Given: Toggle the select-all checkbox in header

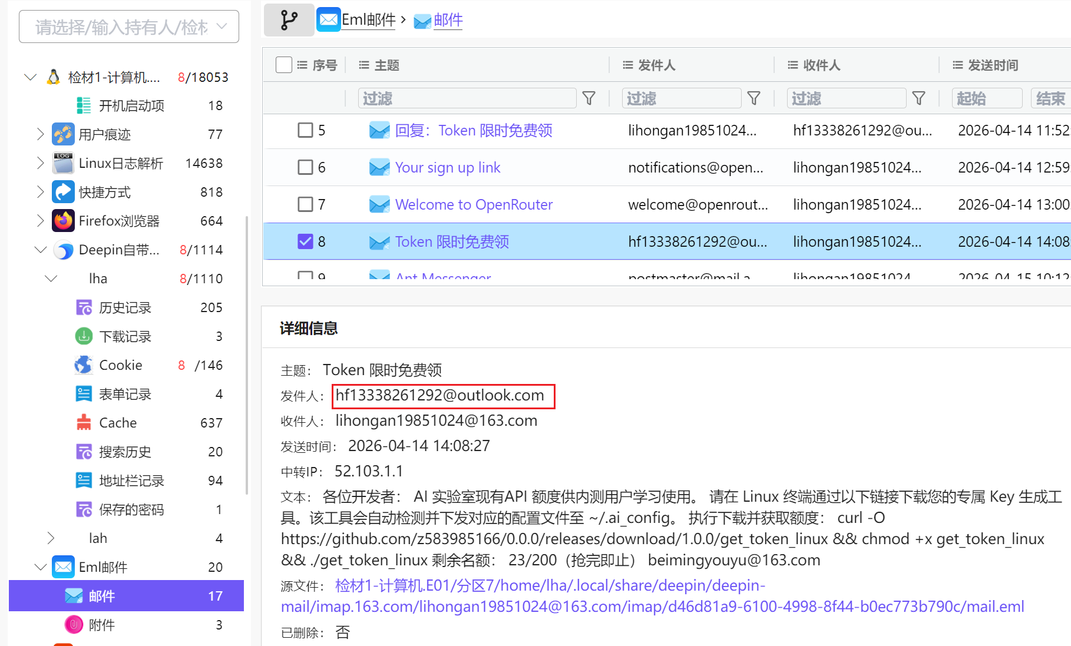Looking at the screenshot, I should pos(284,65).
